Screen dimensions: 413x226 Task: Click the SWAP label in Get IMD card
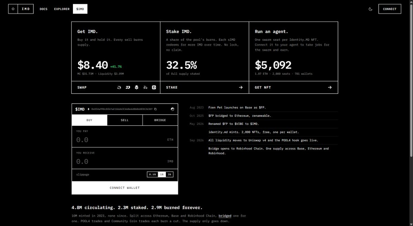pyautogui.click(x=82, y=88)
